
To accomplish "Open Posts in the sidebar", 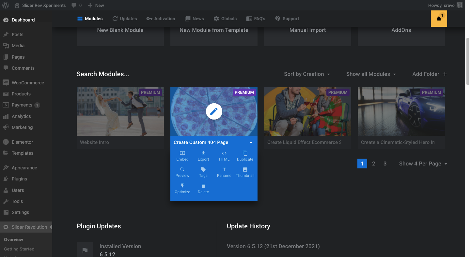I will pos(26,35).
